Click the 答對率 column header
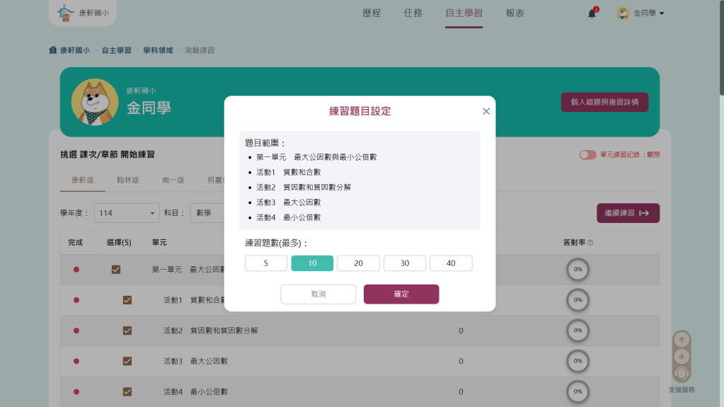The width and height of the screenshot is (724, 407). (x=574, y=243)
